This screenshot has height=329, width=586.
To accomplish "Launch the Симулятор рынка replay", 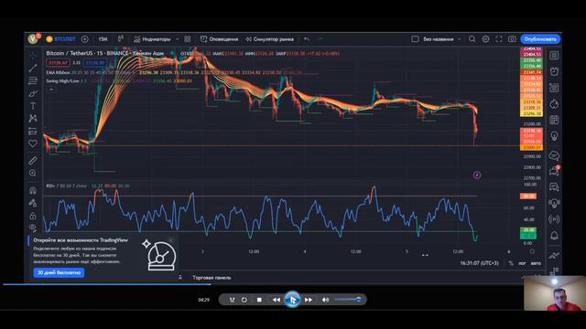I will click(x=270, y=38).
